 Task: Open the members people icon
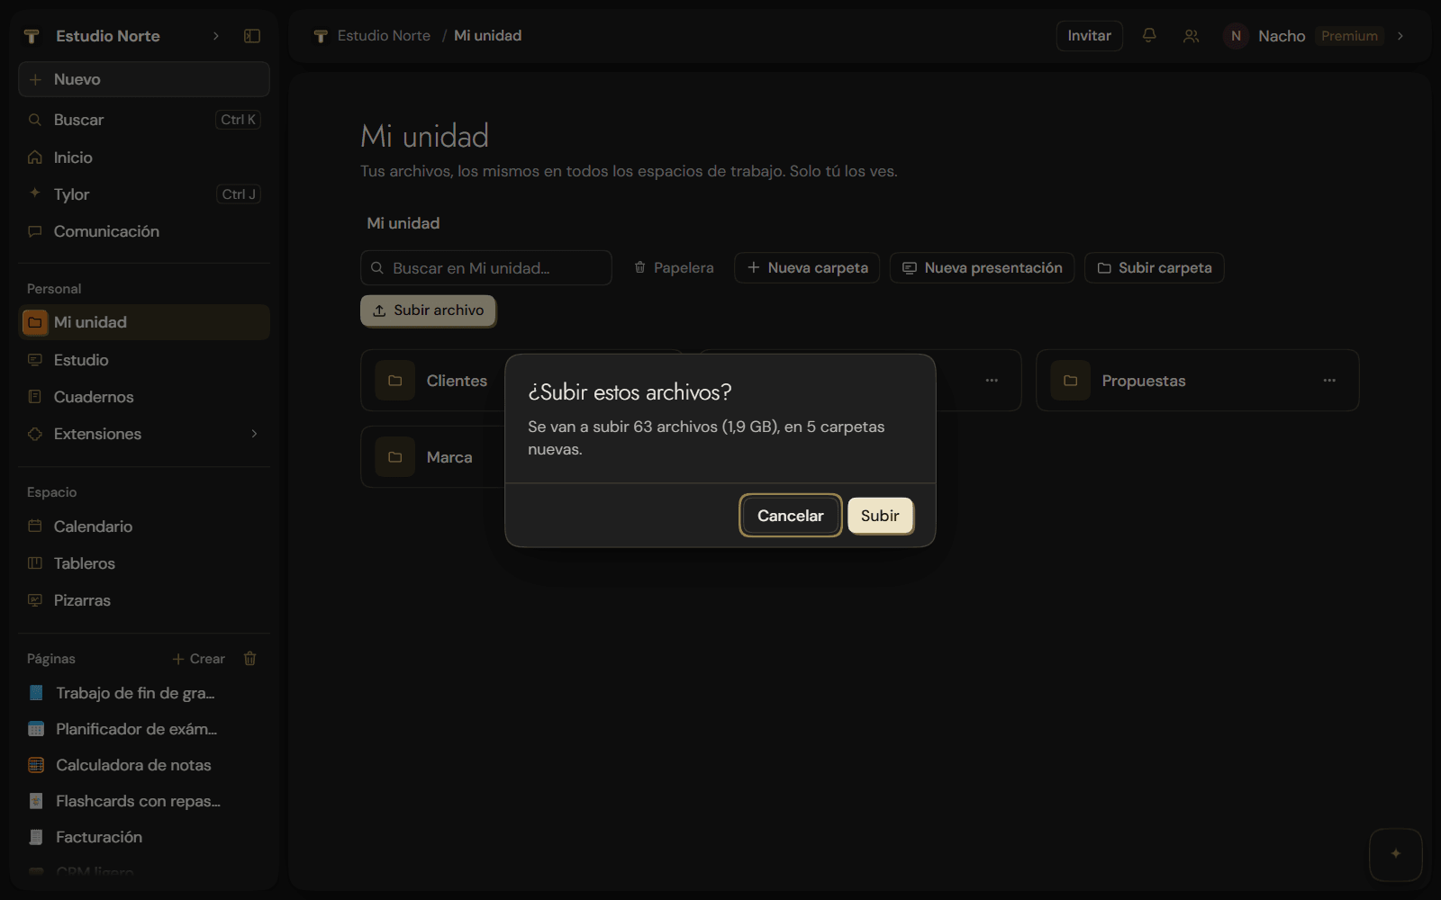pos(1191,36)
